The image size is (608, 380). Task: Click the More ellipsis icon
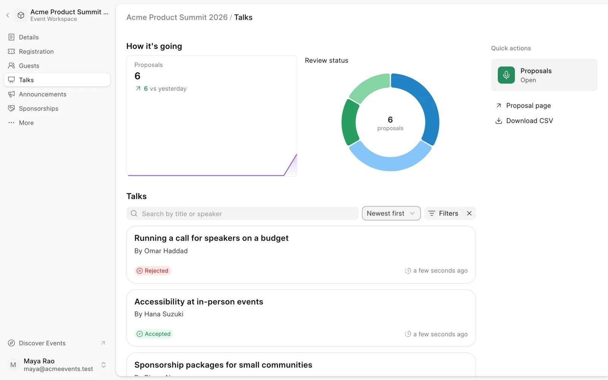coord(11,123)
